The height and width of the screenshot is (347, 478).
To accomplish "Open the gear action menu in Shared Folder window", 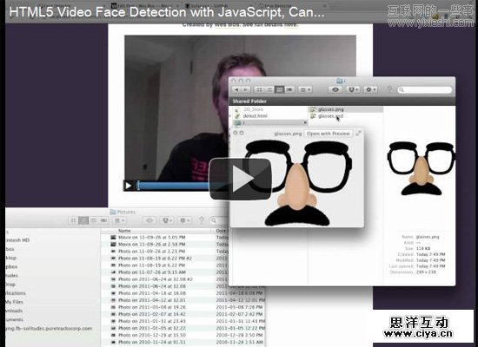I will click(370, 89).
